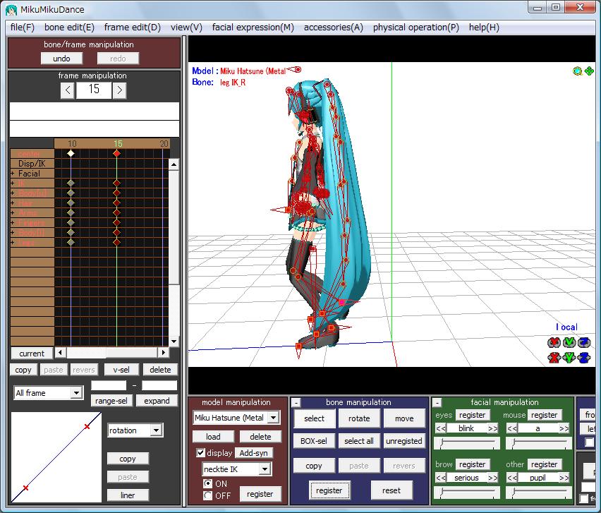Click the eyes blink slider
This screenshot has height=513, width=601.
point(466,444)
